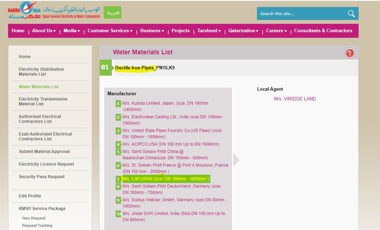The image size is (380, 230).
Task: Expand the Media menu
Action: tap(72, 31)
